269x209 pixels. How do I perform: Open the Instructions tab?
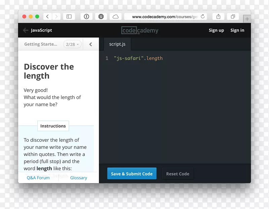(53, 126)
